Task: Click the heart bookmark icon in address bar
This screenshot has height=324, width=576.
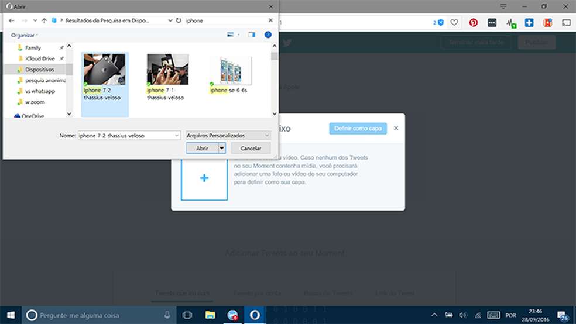Action: [x=454, y=23]
